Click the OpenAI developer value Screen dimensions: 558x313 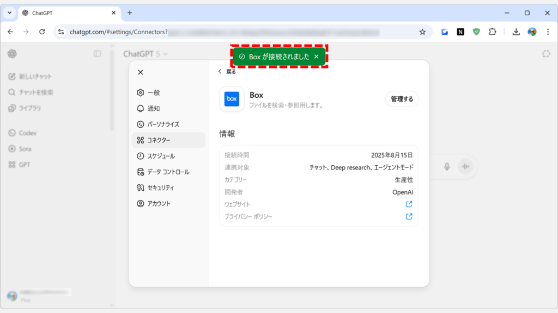pos(403,192)
